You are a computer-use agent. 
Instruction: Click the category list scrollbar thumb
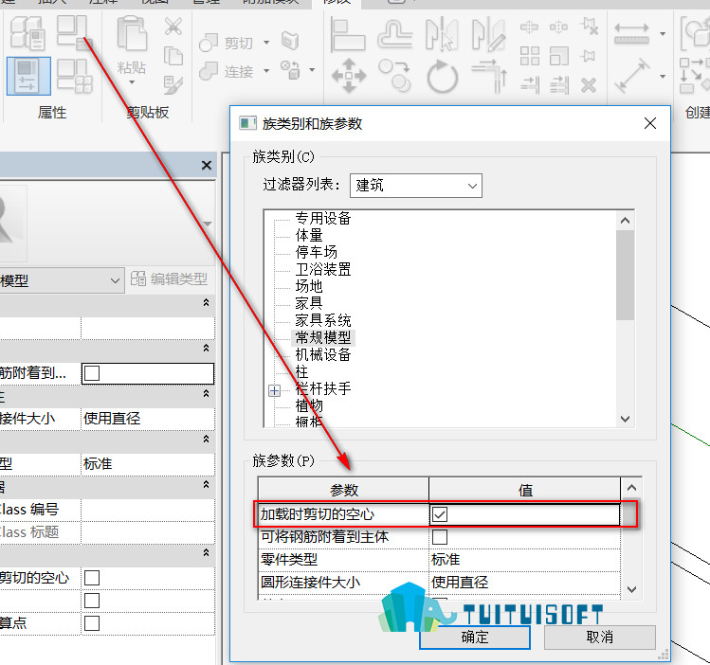pyautogui.click(x=625, y=275)
